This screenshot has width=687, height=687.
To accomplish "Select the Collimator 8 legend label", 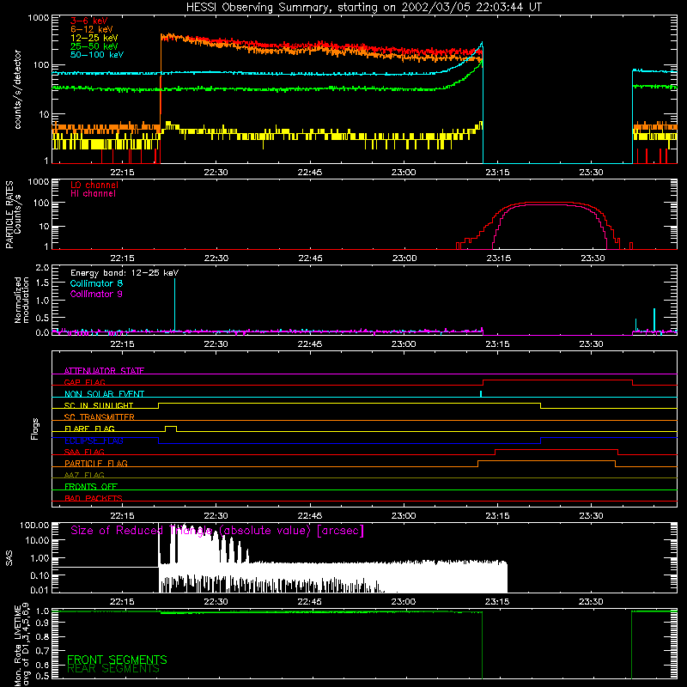I will [96, 283].
